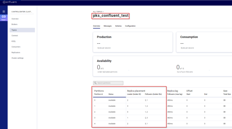
Task: Click the Status column header
Action: (x=111, y=94)
